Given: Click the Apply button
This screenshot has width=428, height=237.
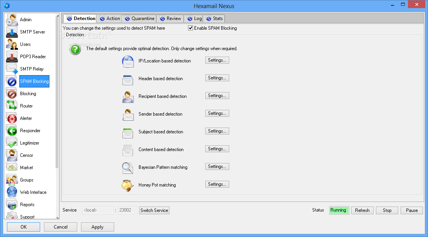Looking at the screenshot, I should click(x=97, y=227).
